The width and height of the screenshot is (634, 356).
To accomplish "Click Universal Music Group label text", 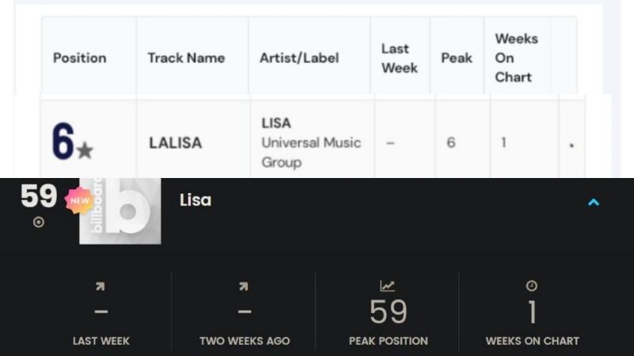I will (x=311, y=152).
